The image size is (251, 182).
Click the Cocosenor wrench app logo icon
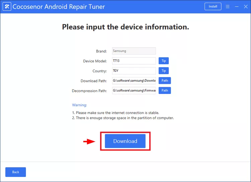click(x=7, y=7)
